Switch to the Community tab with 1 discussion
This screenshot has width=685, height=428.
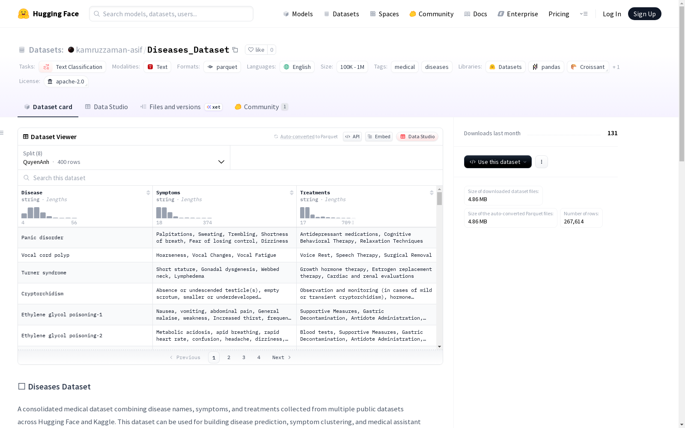point(262,107)
